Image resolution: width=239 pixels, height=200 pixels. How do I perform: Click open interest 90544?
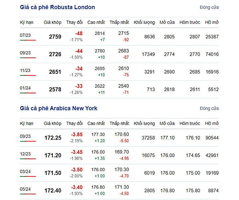(212, 138)
